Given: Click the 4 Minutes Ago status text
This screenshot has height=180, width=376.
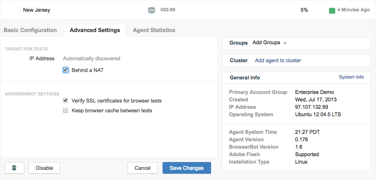Looking at the screenshot, I should [x=353, y=10].
